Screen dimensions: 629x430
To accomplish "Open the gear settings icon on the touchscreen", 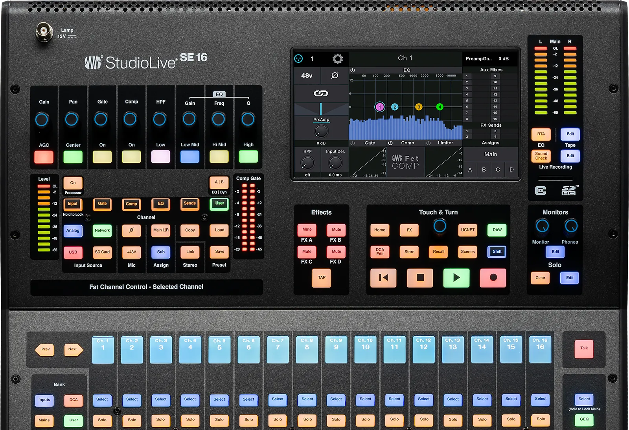I will click(337, 59).
